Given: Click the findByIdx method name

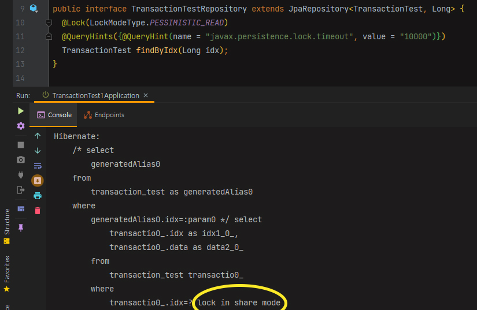Looking at the screenshot, I should tap(157, 50).
